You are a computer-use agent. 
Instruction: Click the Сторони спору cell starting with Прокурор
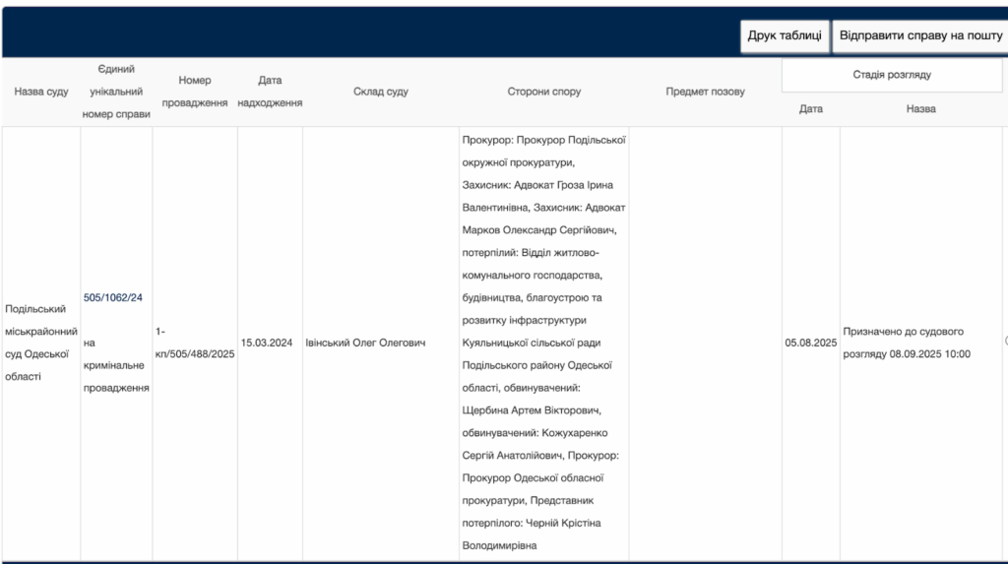[543, 343]
